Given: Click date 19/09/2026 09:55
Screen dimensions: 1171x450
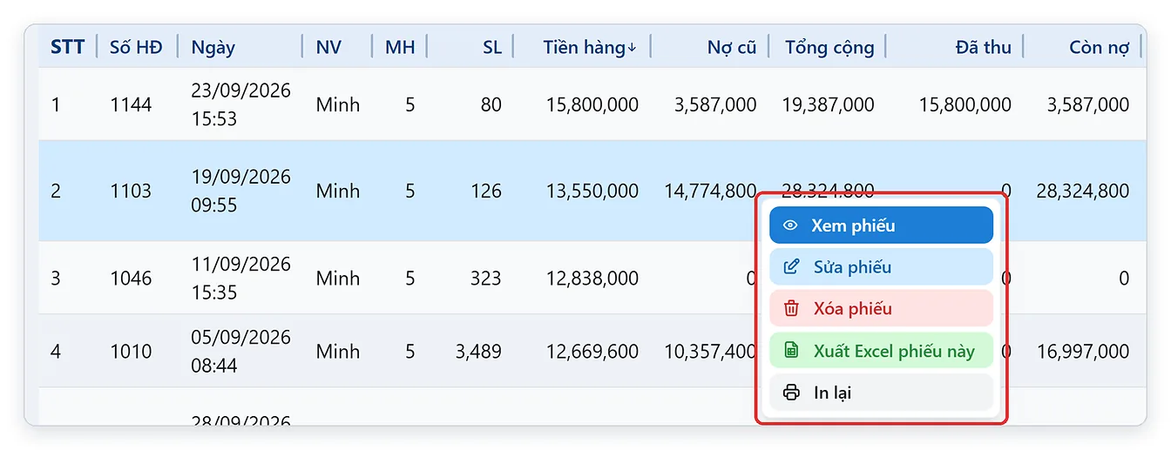Looking at the screenshot, I should pyautogui.click(x=241, y=191).
